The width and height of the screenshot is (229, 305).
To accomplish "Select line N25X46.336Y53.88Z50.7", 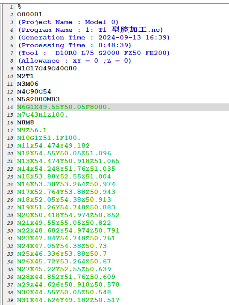I will point(62,254).
